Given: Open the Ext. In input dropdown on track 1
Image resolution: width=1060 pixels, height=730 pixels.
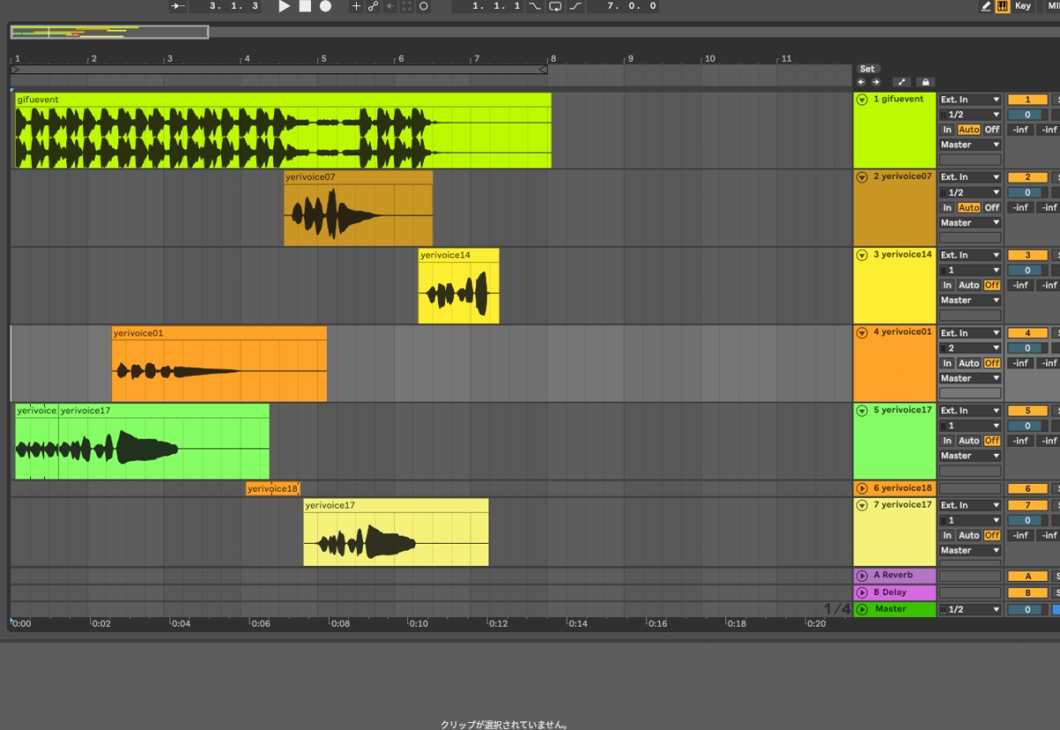Looking at the screenshot, I should [x=970, y=100].
